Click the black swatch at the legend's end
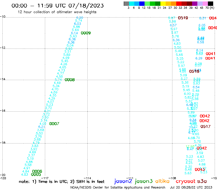The height and width of the screenshot is (190, 217). pyautogui.click(x=211, y=4)
